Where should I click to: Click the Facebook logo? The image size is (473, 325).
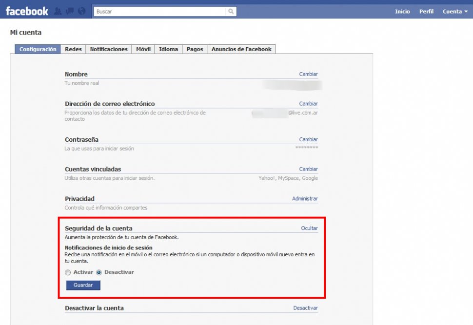pos(27,11)
